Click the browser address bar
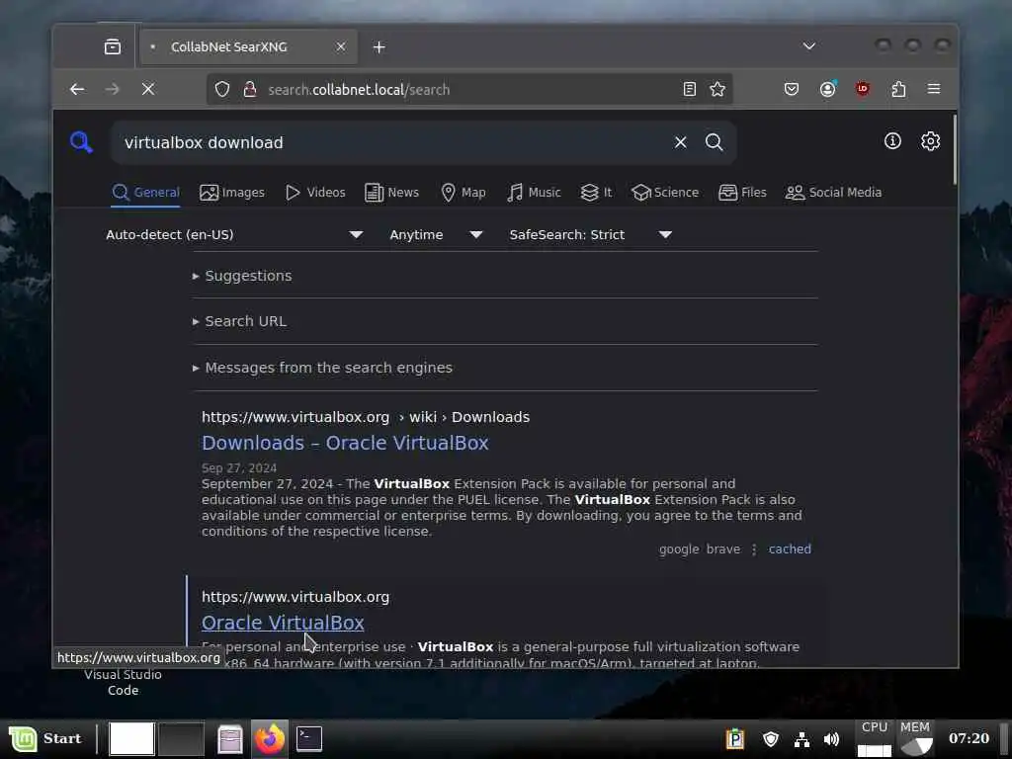 click(469, 89)
